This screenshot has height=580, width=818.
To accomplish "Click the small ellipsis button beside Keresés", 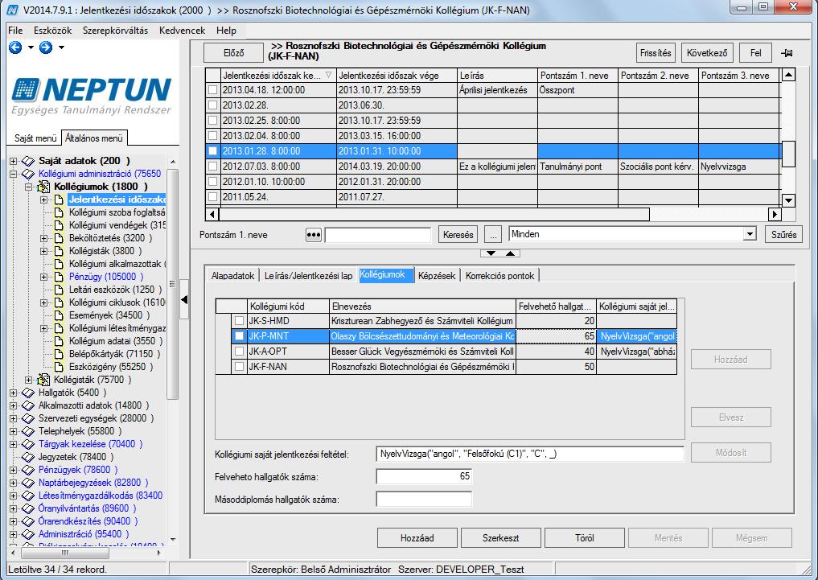I will point(493,235).
